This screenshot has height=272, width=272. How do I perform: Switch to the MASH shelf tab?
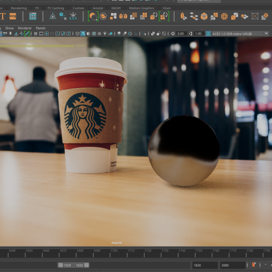point(116,8)
